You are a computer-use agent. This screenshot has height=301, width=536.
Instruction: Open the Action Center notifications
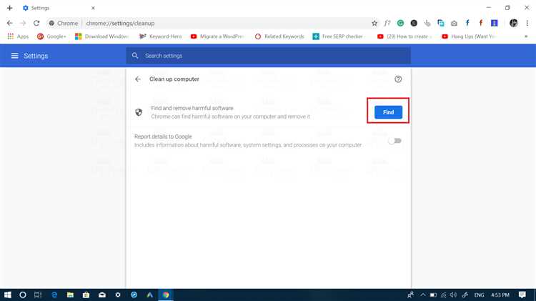click(522, 295)
